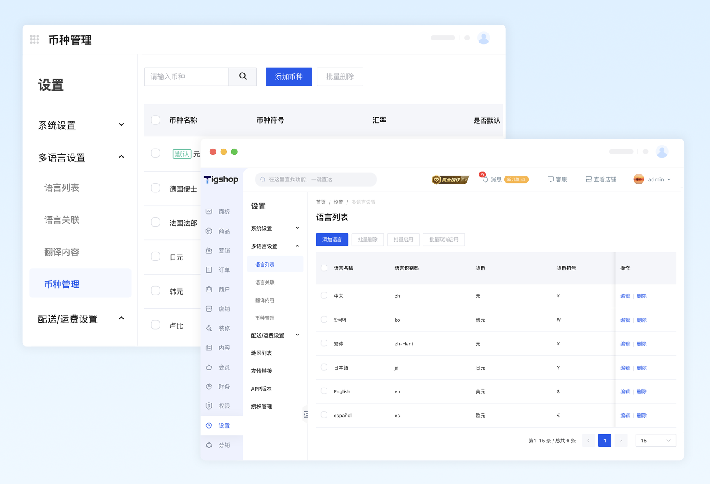Select 语言关联 in the Tigshop submenu

pos(265,282)
